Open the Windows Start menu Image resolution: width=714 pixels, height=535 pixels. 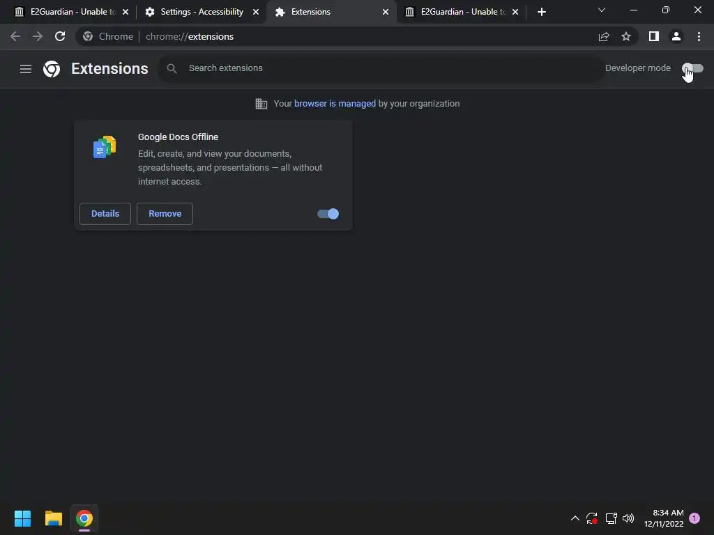[22, 518]
